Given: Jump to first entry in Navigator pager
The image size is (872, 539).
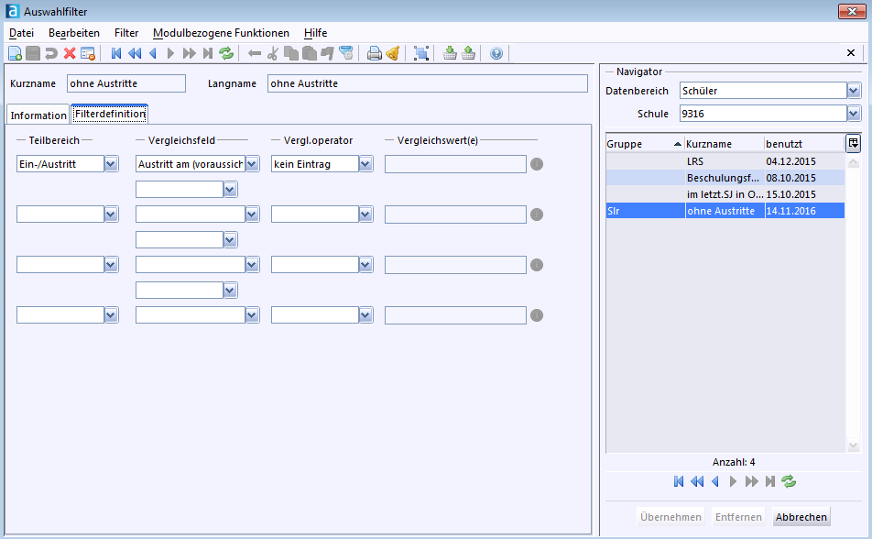Looking at the screenshot, I should (x=679, y=481).
